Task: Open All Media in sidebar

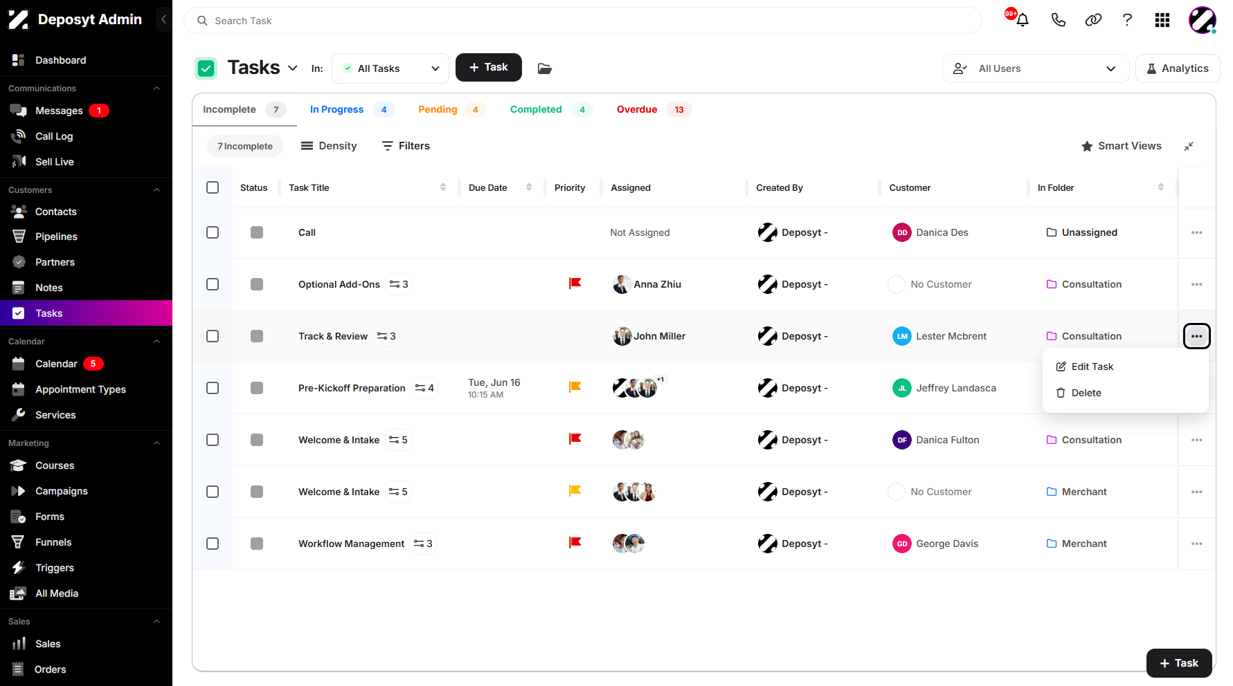Action: click(57, 593)
